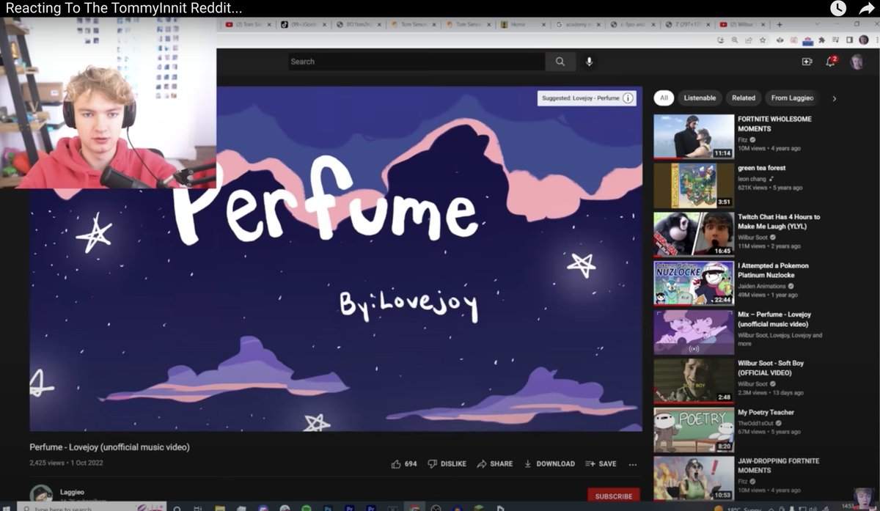Open the green tea forest thumbnail

(694, 185)
